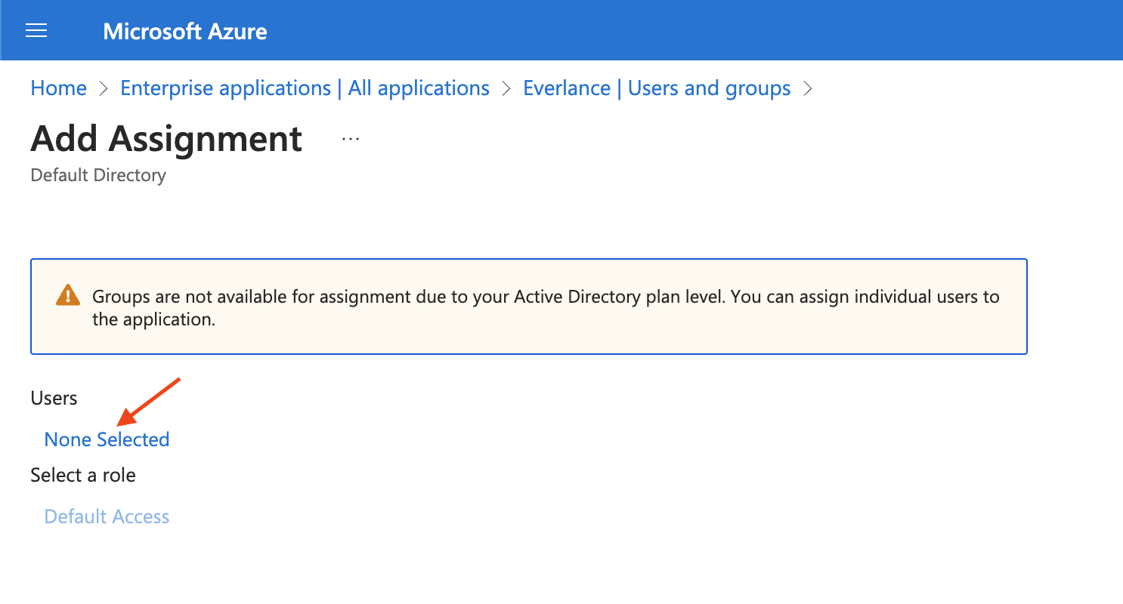Click the blue Azure header bar
This screenshot has width=1123, height=604.
(680, 30)
